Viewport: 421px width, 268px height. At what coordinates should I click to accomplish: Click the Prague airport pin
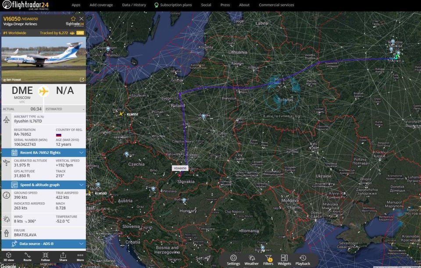[127, 154]
